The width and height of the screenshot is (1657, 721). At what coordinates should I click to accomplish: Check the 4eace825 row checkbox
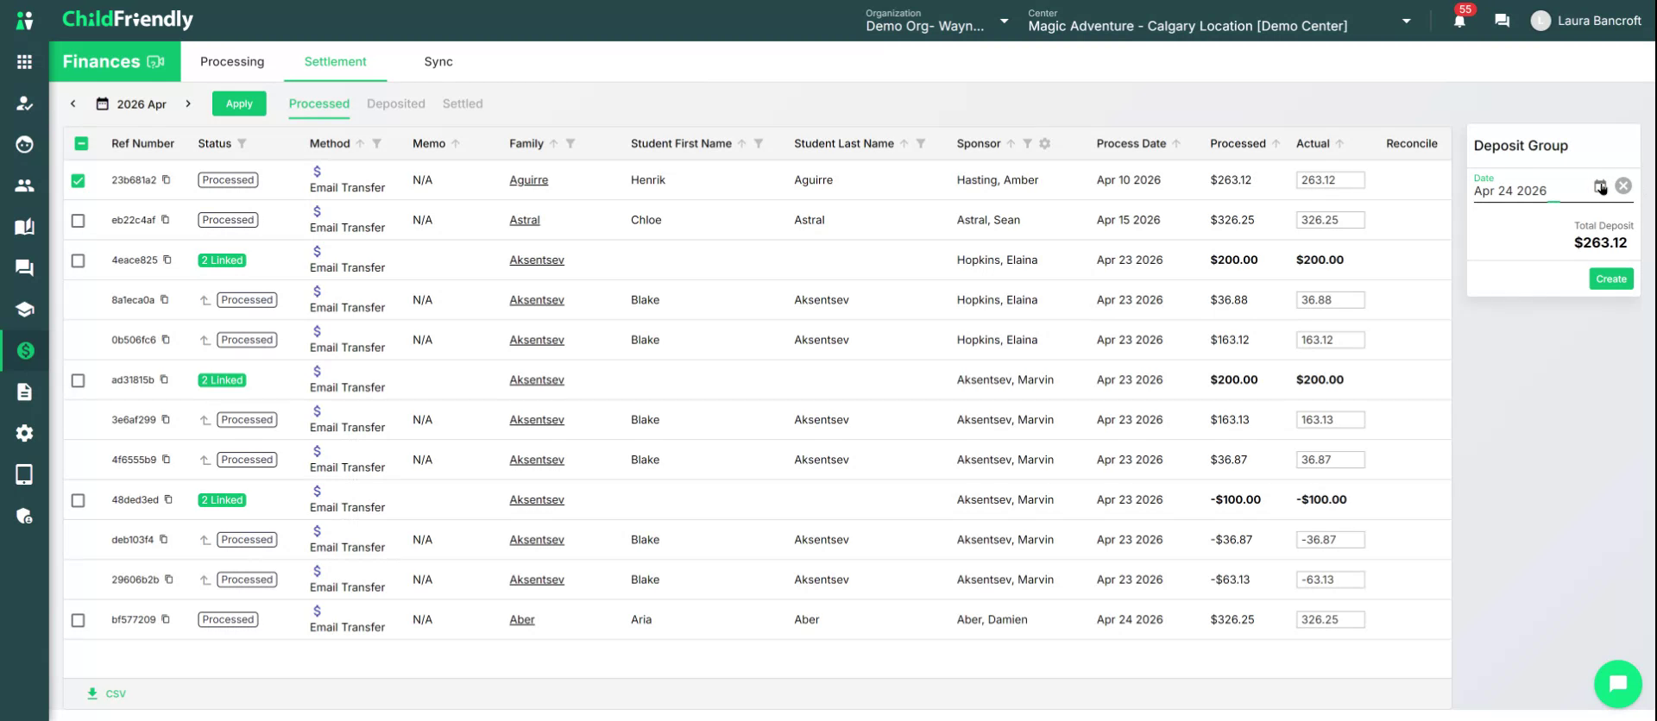[78, 260]
